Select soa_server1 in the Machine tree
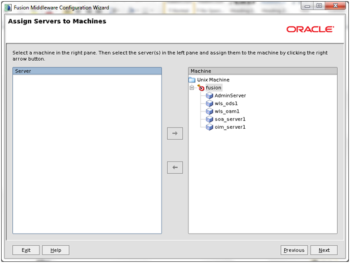This screenshot has height=263, width=350. click(x=230, y=119)
